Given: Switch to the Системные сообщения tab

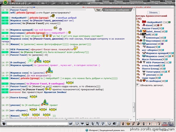Looking at the screenshot, I should click(117, 10).
